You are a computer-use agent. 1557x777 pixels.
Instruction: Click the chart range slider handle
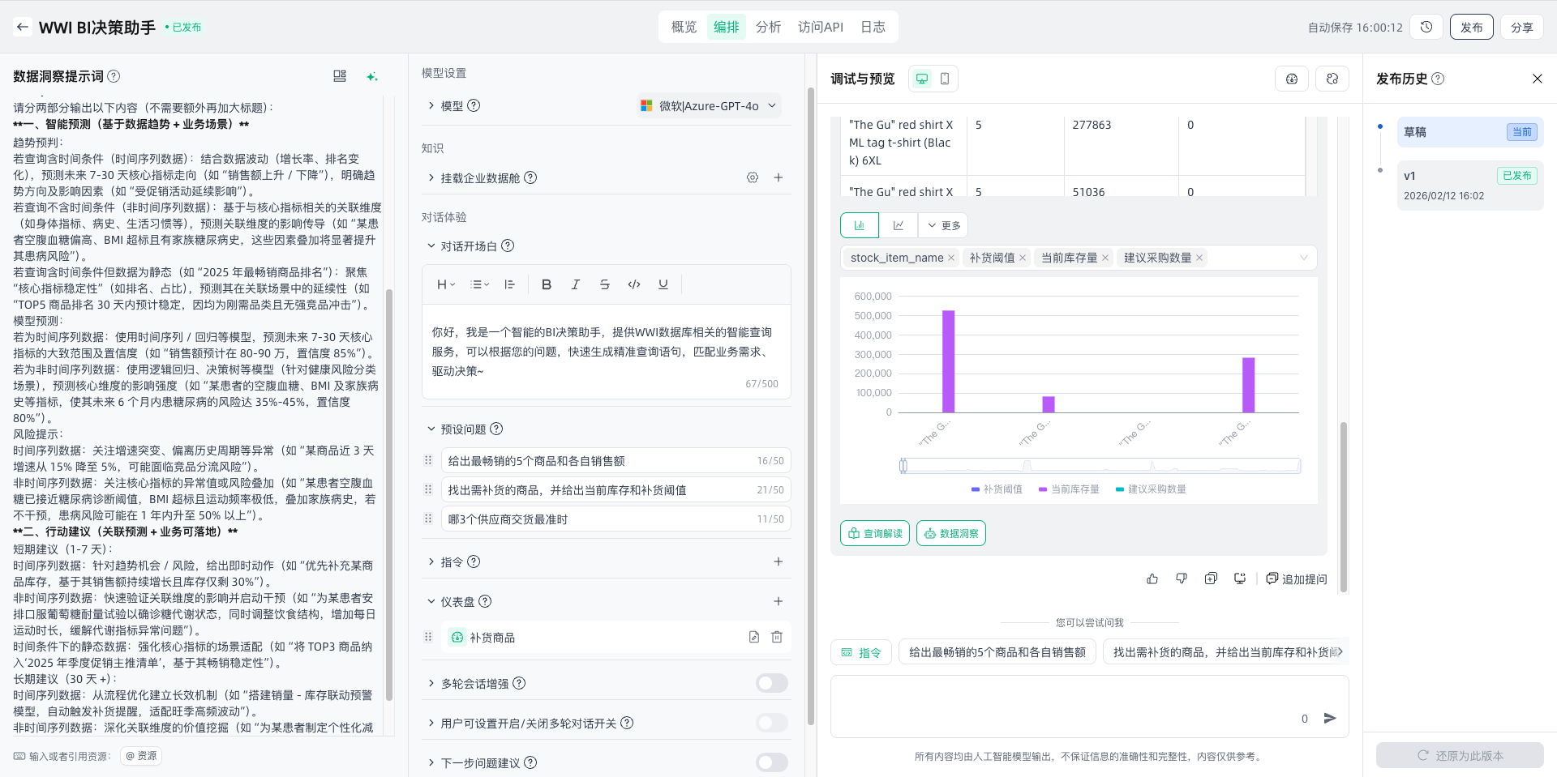pyautogui.click(x=903, y=465)
